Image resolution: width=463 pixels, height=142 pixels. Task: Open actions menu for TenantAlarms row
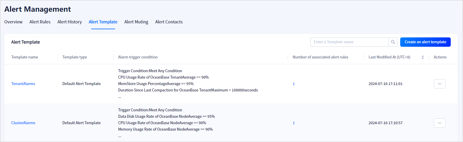439,84
